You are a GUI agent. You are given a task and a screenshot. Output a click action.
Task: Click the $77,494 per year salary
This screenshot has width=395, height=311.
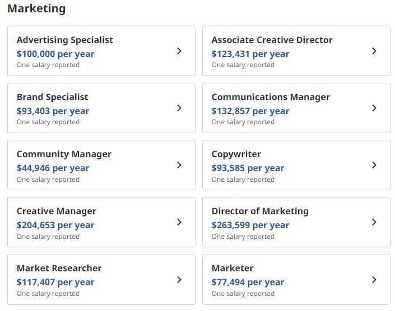click(248, 282)
